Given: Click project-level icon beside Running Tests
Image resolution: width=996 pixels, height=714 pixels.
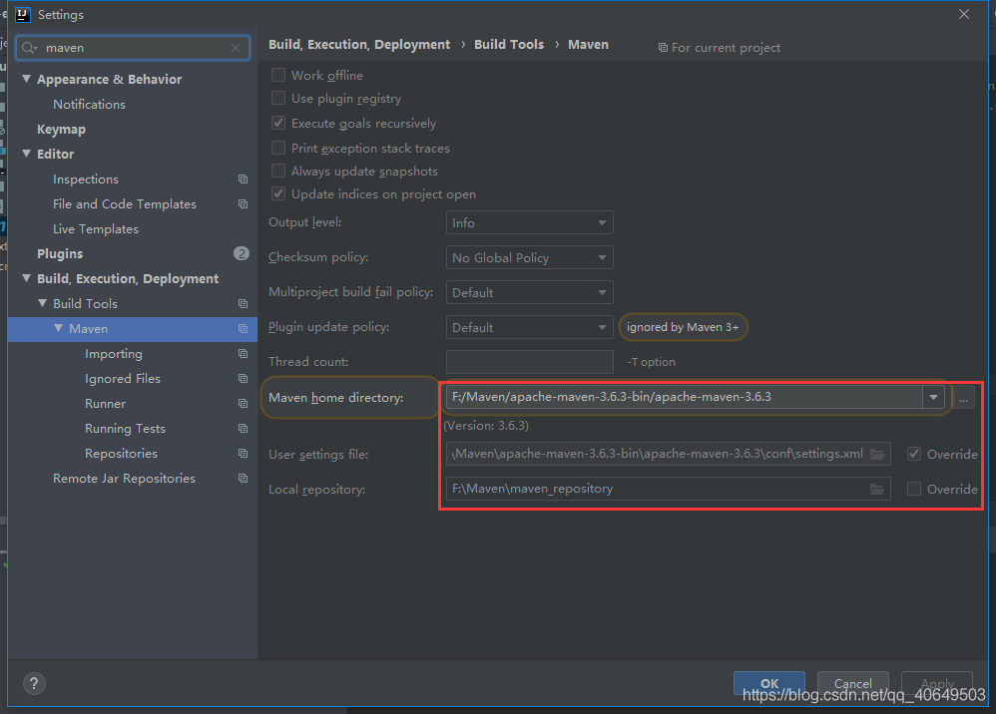Looking at the screenshot, I should (x=243, y=429).
